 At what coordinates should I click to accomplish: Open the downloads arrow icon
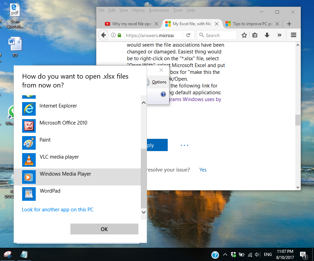point(267,35)
